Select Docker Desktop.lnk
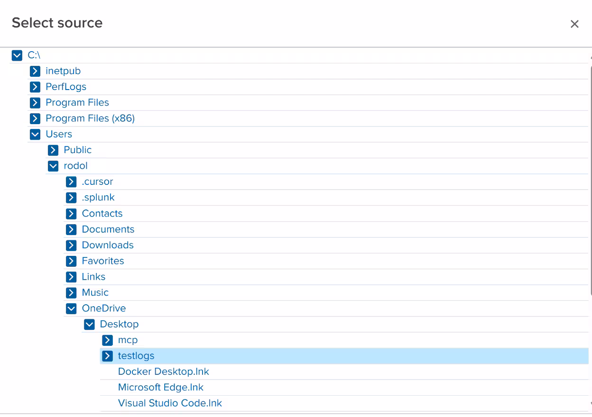 coord(163,372)
